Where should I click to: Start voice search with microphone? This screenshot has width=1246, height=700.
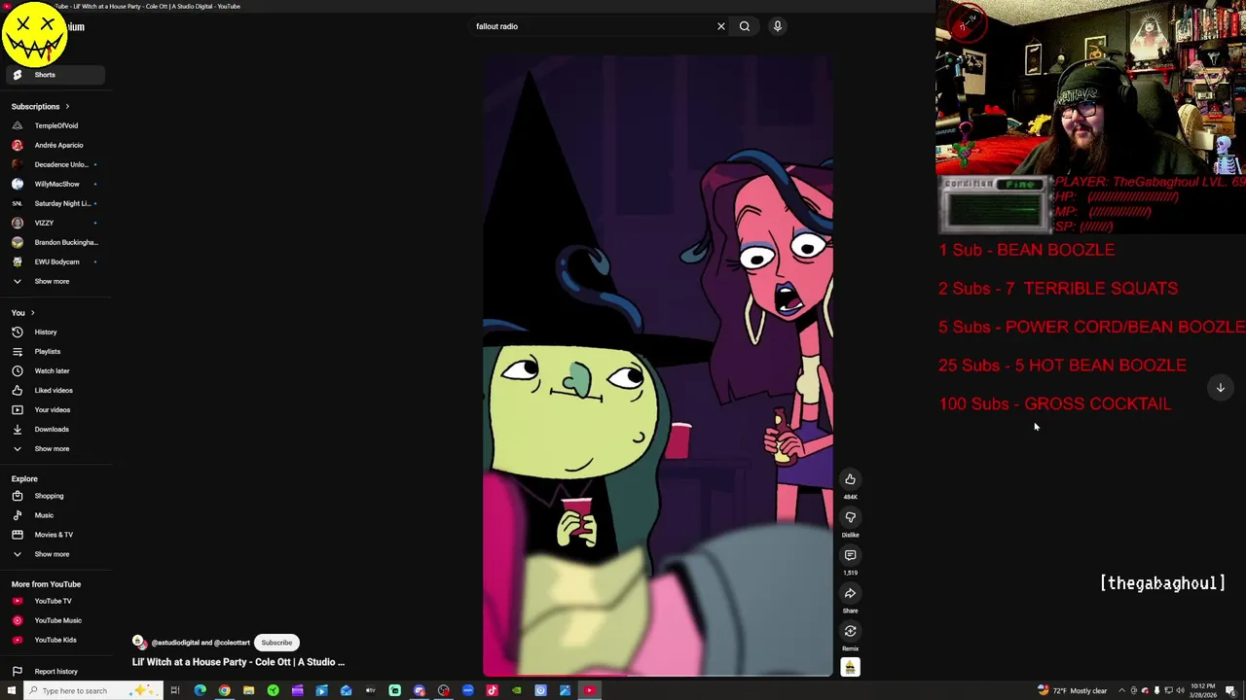778,26
